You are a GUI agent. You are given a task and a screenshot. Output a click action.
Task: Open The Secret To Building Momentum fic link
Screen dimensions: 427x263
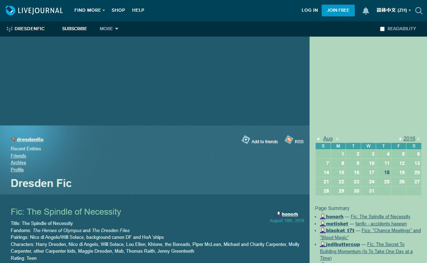click(x=366, y=251)
